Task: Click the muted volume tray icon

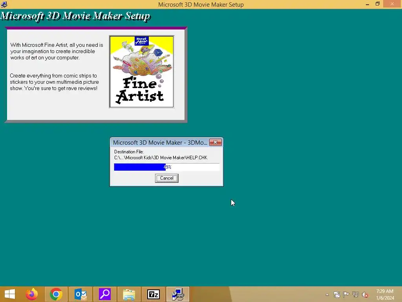Action: click(365, 295)
